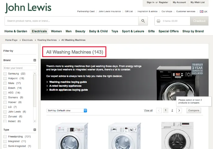
Task: Open Built-in appliances buying guide link
Action: [69, 90]
